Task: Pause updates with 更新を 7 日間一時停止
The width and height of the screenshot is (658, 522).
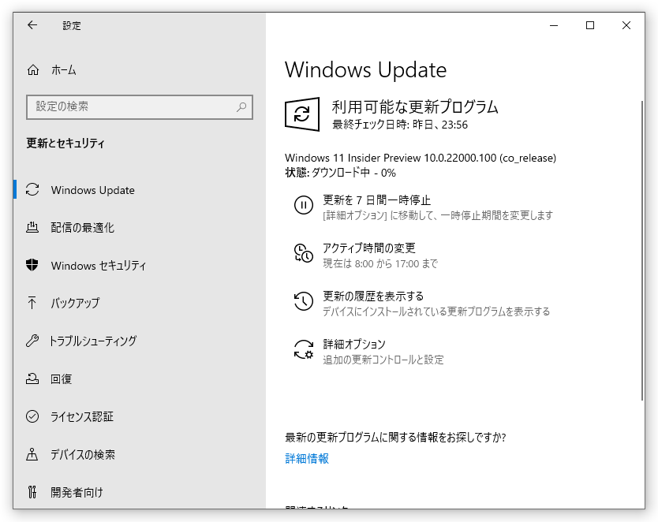Action: point(377,200)
